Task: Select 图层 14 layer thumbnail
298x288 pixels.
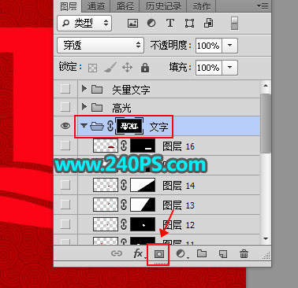Action: click(106, 185)
